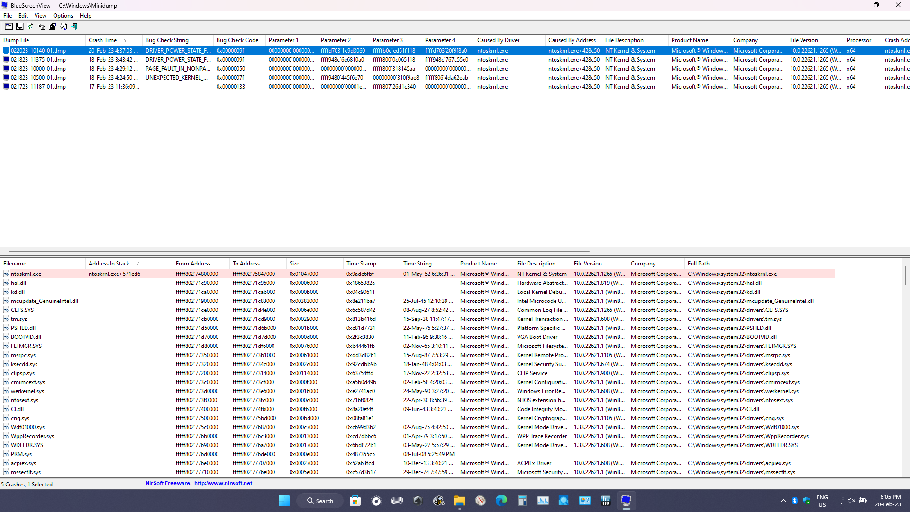Click the Address In Stack sort header
This screenshot has width=910, height=512.
pos(109,264)
